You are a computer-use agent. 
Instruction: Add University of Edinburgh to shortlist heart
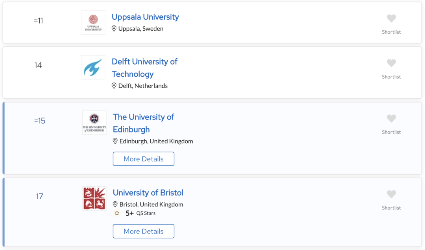[391, 118]
